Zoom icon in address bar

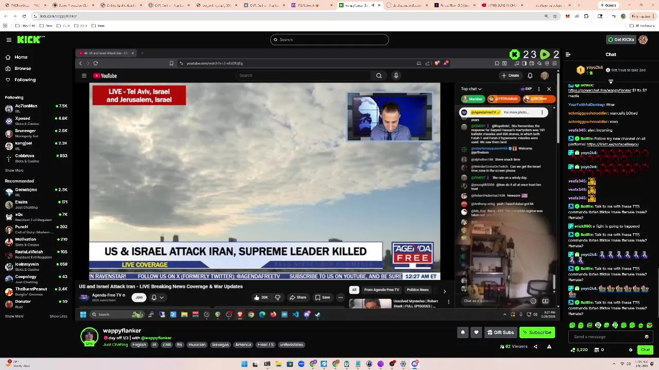pos(546,16)
